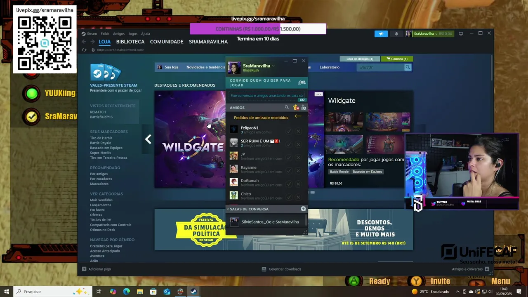Accept Rayanne friend request checkmark
The width and height of the screenshot is (528, 297).
coord(289,171)
